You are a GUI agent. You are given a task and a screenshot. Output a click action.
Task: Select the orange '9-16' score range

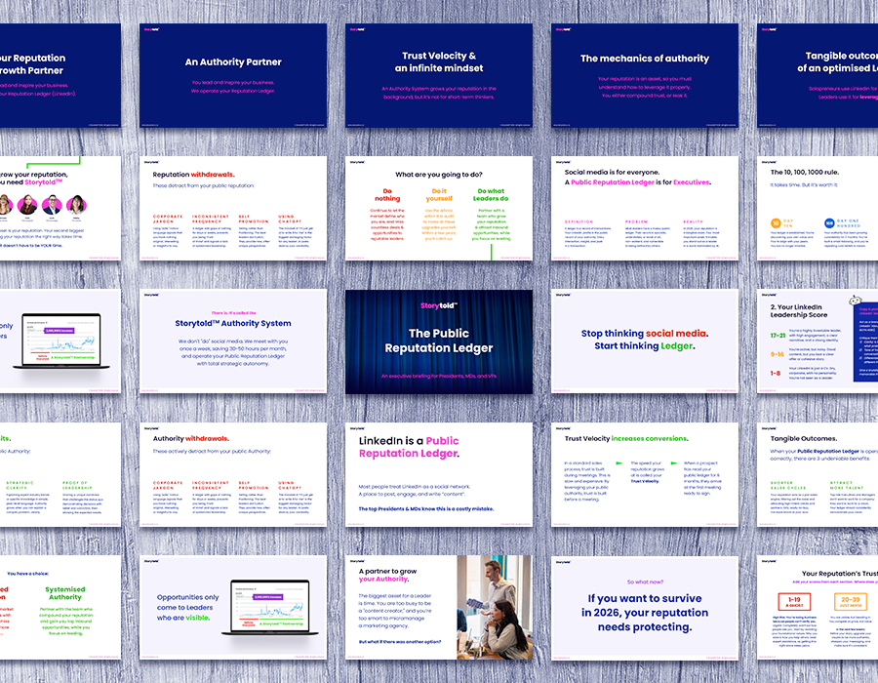point(778,354)
